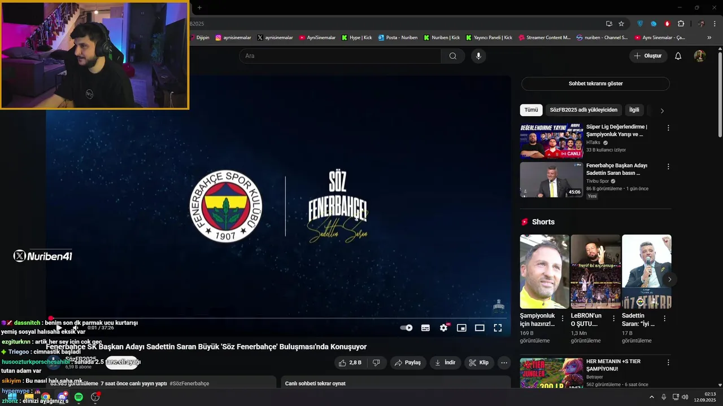Open options for Tivibu Spor video
The width and height of the screenshot is (723, 406).
(x=668, y=167)
